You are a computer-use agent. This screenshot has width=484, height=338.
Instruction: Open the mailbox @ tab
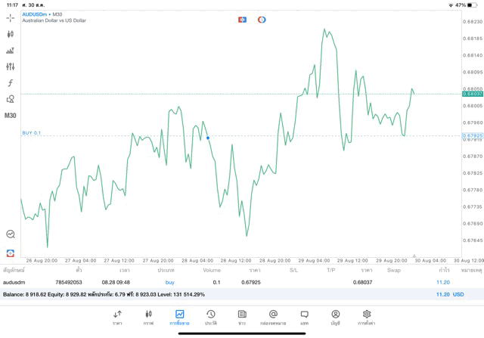click(273, 317)
